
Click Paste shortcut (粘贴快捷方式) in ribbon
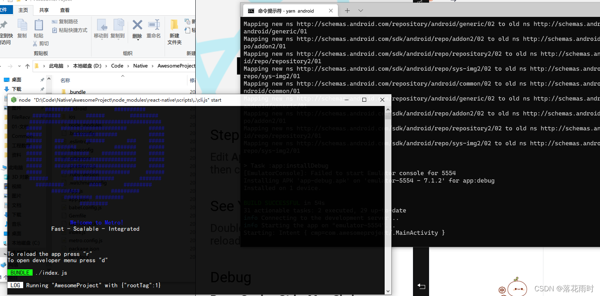pos(70,30)
